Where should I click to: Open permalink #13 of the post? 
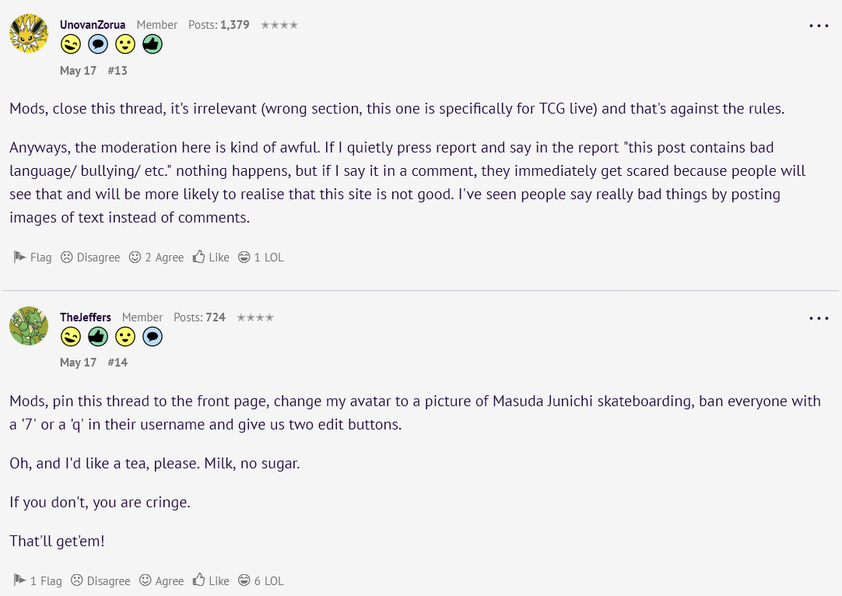pyautogui.click(x=118, y=70)
